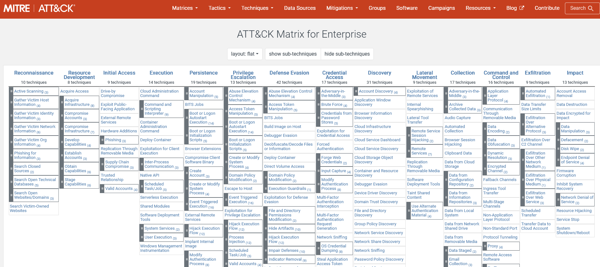Open the Scheduled Transfer technique
Screen dimensions: 600x267
531,213
